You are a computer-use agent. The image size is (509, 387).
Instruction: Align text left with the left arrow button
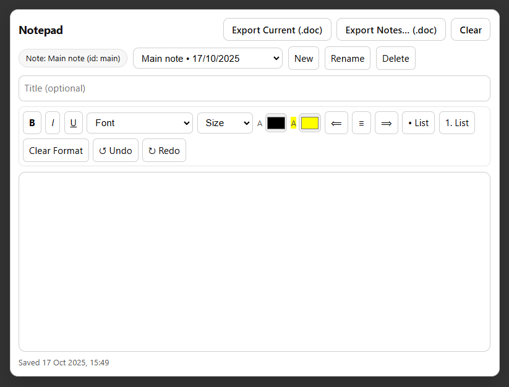(336, 123)
